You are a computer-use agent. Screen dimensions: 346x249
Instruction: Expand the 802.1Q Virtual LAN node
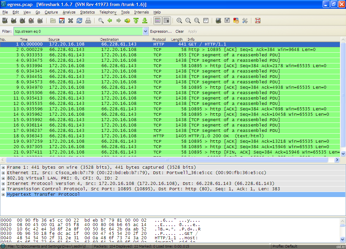3,178
